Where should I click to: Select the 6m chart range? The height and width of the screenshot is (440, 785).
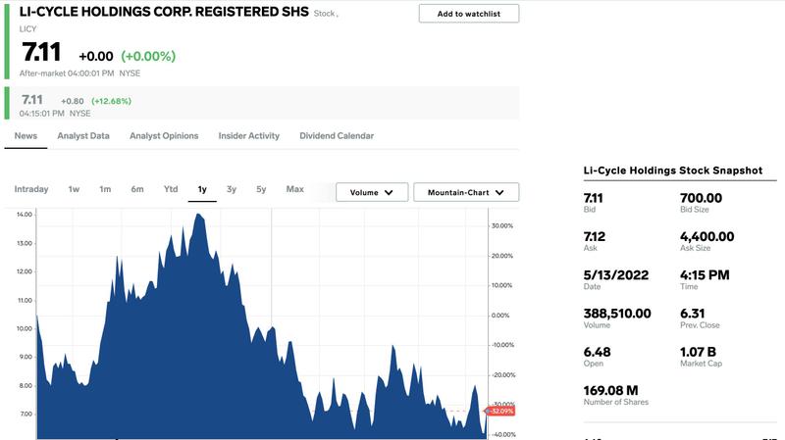pyautogui.click(x=137, y=189)
